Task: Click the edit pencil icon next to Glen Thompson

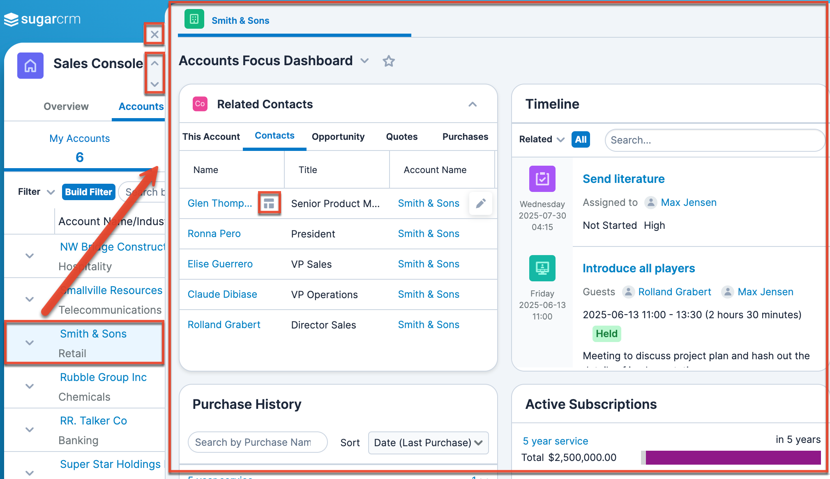Action: pyautogui.click(x=480, y=203)
